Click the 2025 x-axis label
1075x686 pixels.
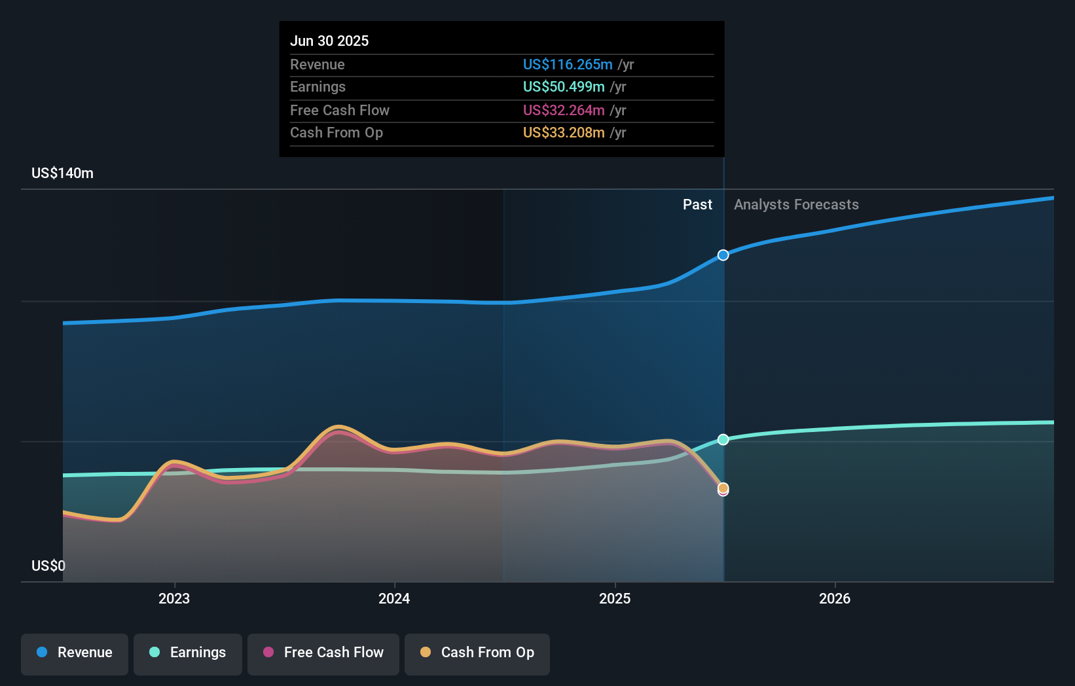[615, 598]
